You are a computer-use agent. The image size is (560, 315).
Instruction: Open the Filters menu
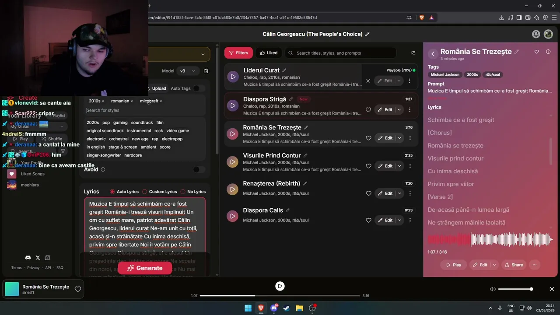pos(238,53)
